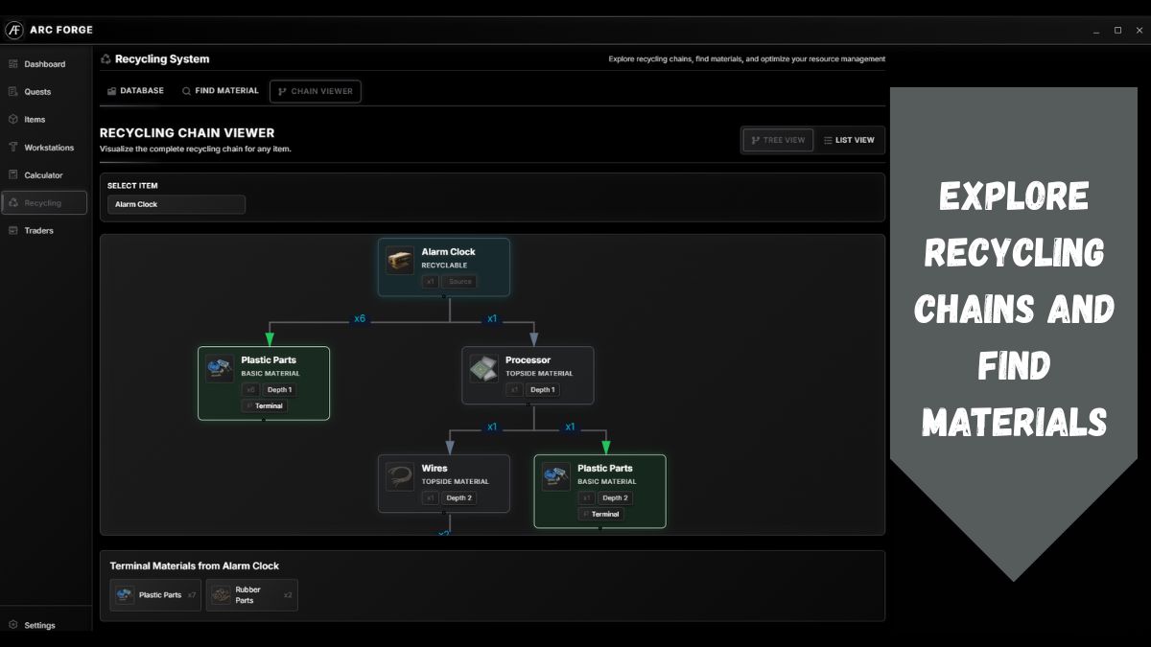This screenshot has height=647, width=1151.
Task: Select the Wires node
Action: [444, 484]
